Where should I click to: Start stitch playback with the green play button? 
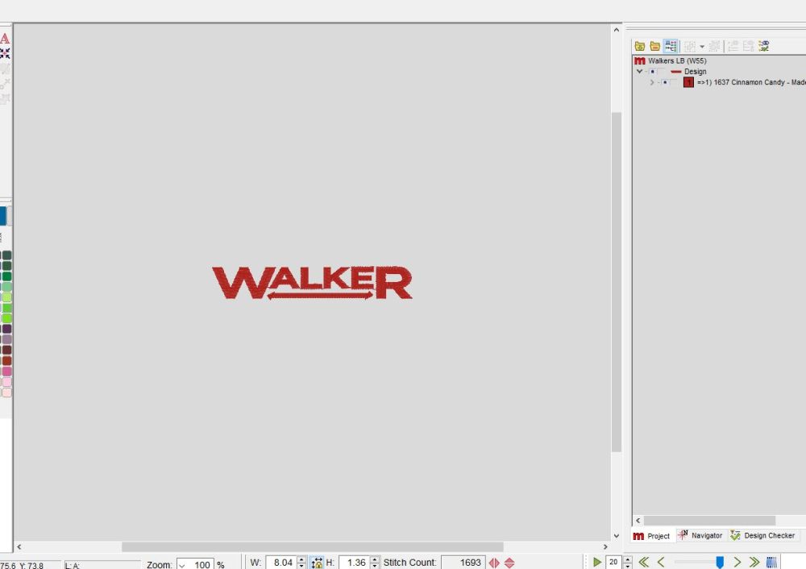tap(596, 563)
